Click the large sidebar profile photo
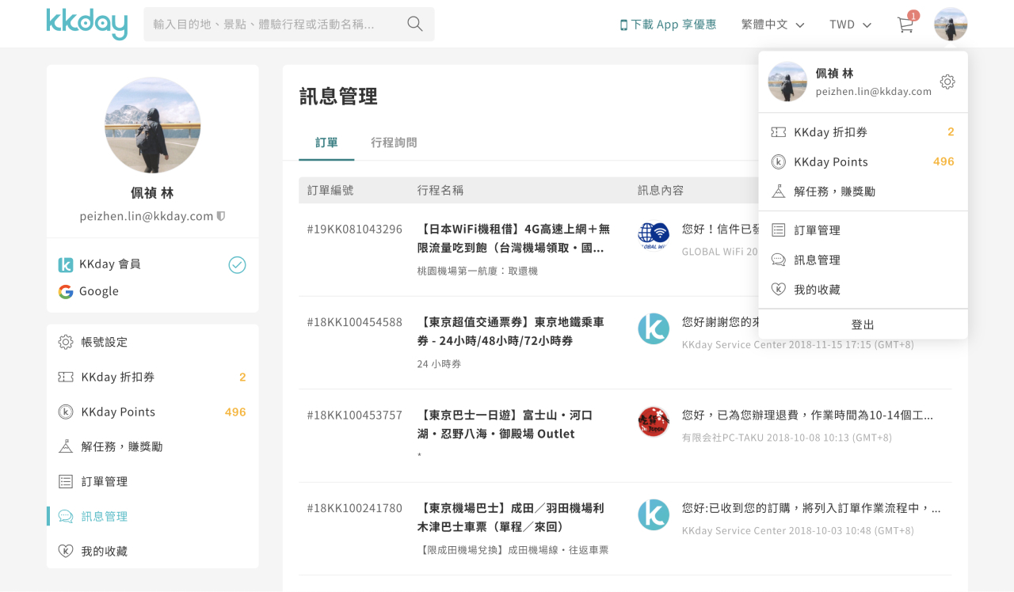The height and width of the screenshot is (592, 1014). pos(152,125)
